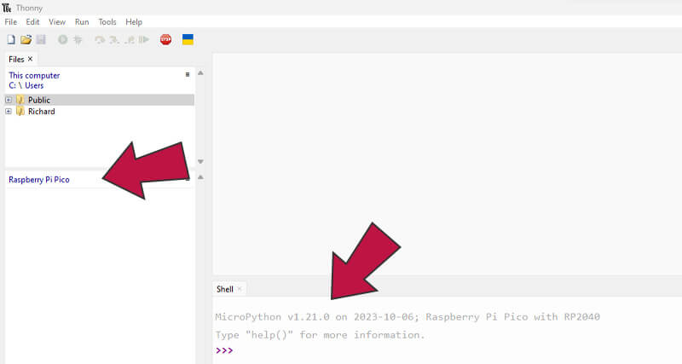682x364 pixels.
Task: Click the C: drive path link
Action: click(x=12, y=86)
